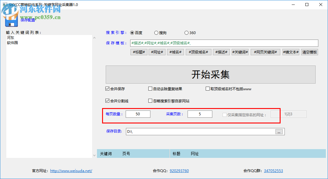Clear the template with 清空模板 button
This screenshot has width=328, height=179.
click(309, 52)
